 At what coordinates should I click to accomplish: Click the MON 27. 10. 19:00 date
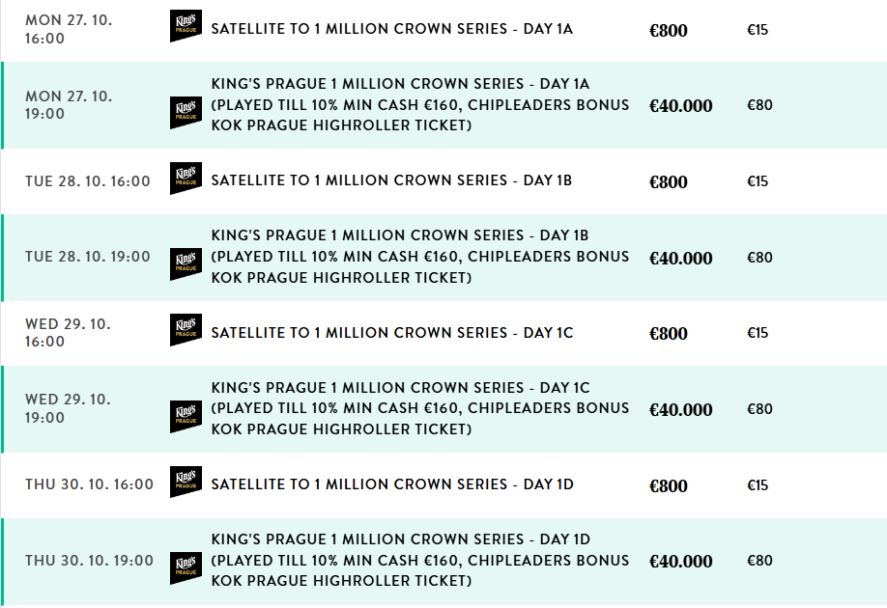(69, 105)
